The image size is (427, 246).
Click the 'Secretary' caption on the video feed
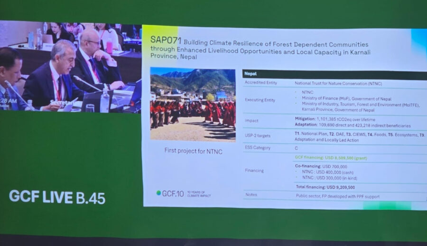pyautogui.click(x=62, y=103)
